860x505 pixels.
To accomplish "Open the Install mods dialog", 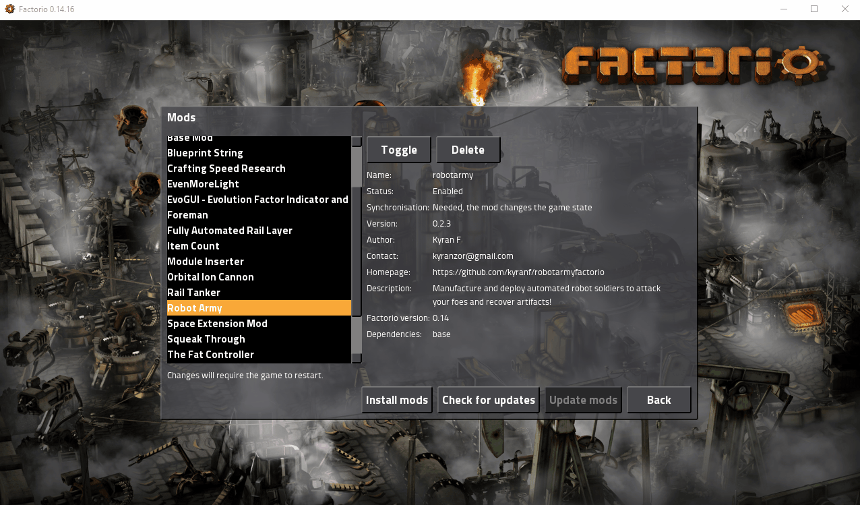I will (396, 400).
